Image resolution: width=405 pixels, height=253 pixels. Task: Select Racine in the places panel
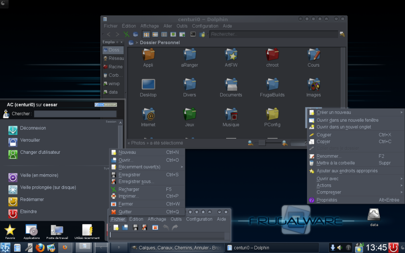113,67
